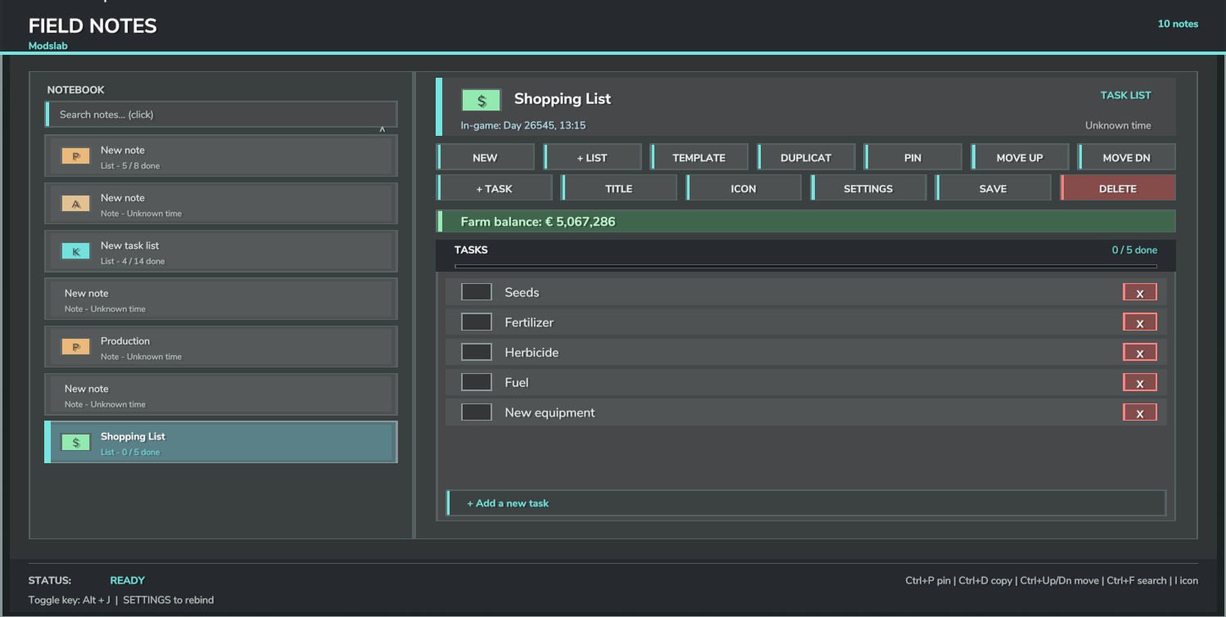Viewport: 1226px width, 617px height.
Task: Check off the Herbicide task
Action: [477, 353]
